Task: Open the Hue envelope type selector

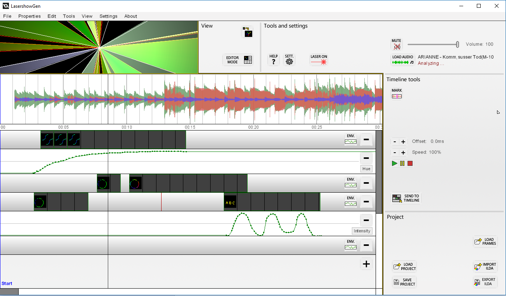Action: [366, 169]
